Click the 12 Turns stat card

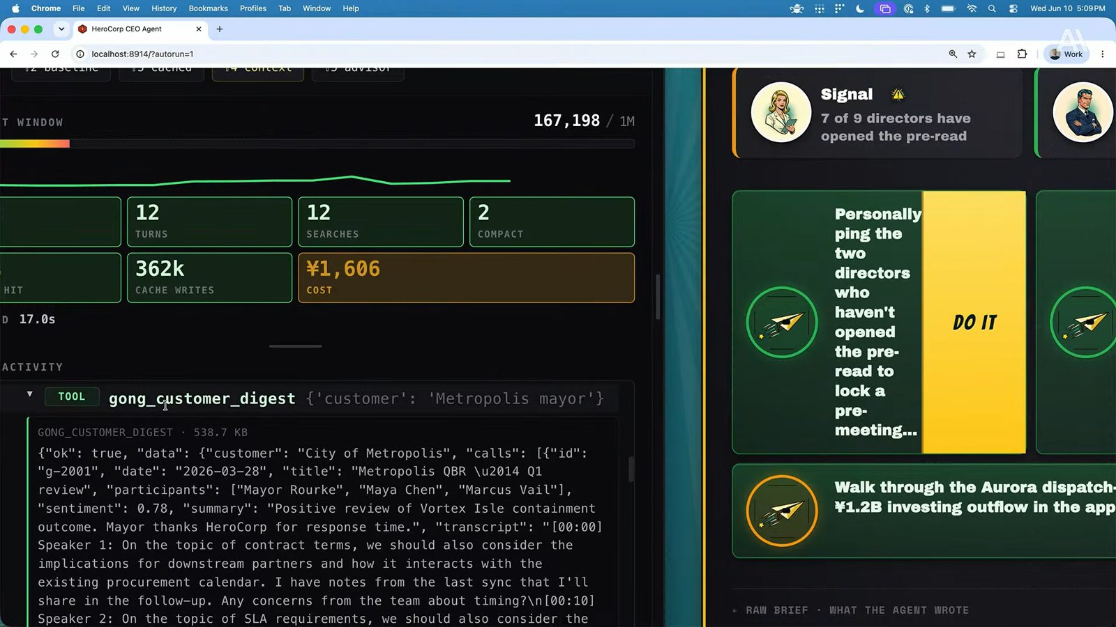209,222
